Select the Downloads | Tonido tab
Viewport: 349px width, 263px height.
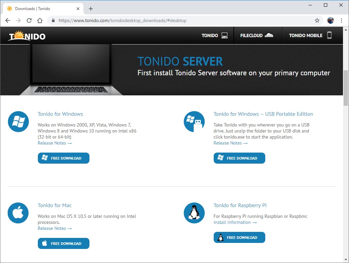[x=44, y=9]
